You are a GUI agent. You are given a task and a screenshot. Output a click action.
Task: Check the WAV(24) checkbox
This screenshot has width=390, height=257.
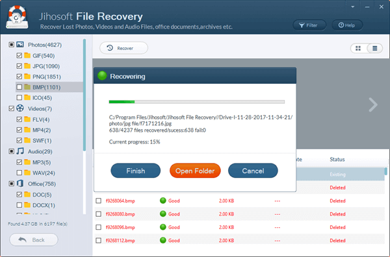pyautogui.click(x=19, y=173)
